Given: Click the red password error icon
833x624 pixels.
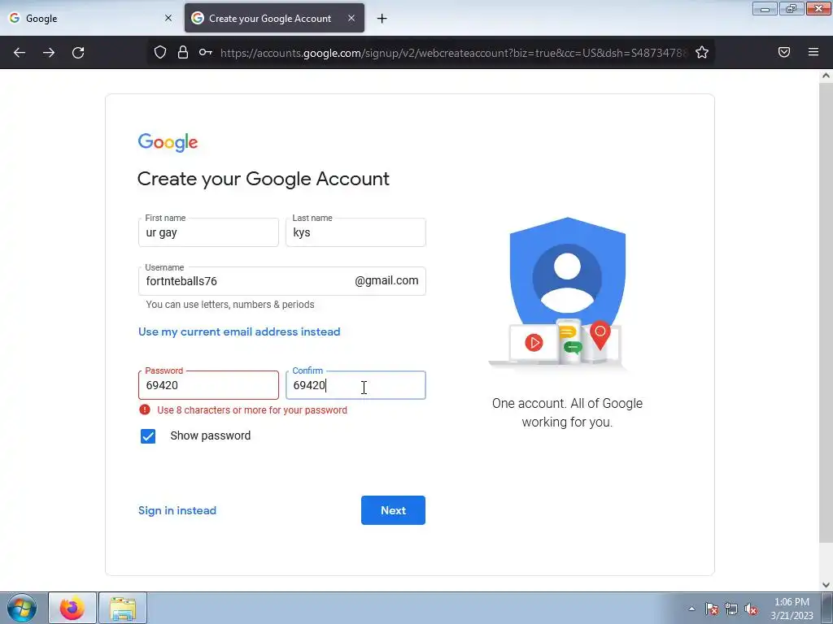Looking at the screenshot, I should pyautogui.click(x=145, y=409).
